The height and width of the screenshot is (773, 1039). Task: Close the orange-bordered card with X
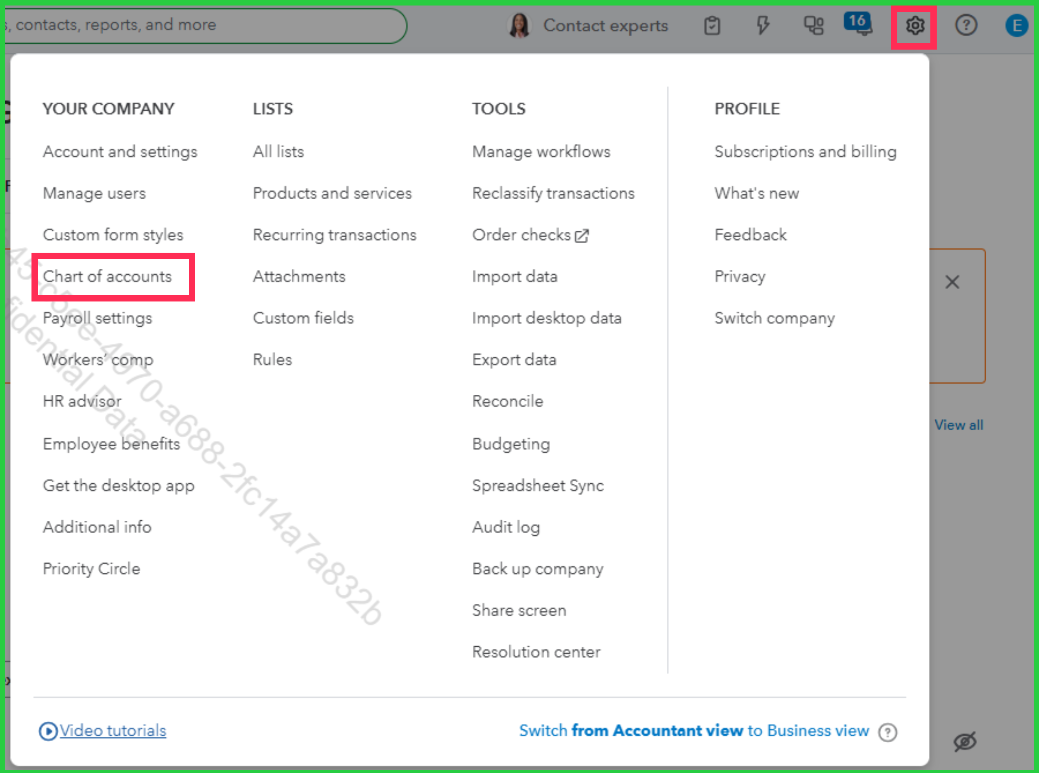tap(952, 282)
